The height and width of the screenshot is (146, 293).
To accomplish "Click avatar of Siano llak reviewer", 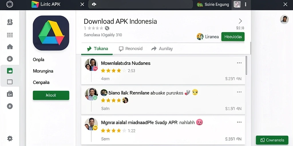I will pyautogui.click(x=91, y=94).
